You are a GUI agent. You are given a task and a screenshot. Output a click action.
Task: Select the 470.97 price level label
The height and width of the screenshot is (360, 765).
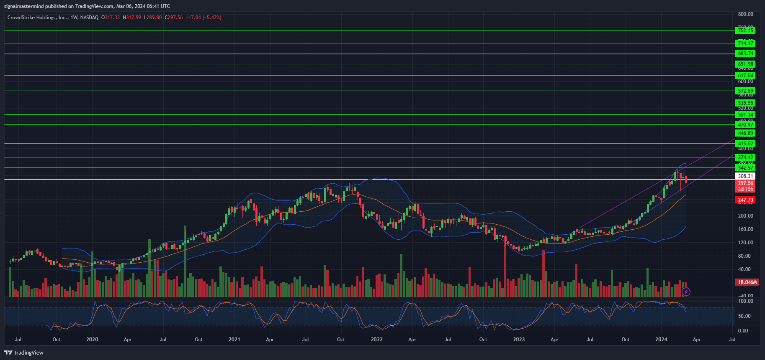(x=745, y=125)
